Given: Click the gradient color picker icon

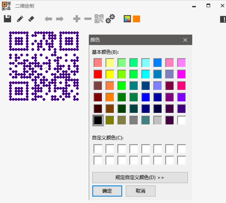Looking at the screenshot, I should [x=127, y=19].
